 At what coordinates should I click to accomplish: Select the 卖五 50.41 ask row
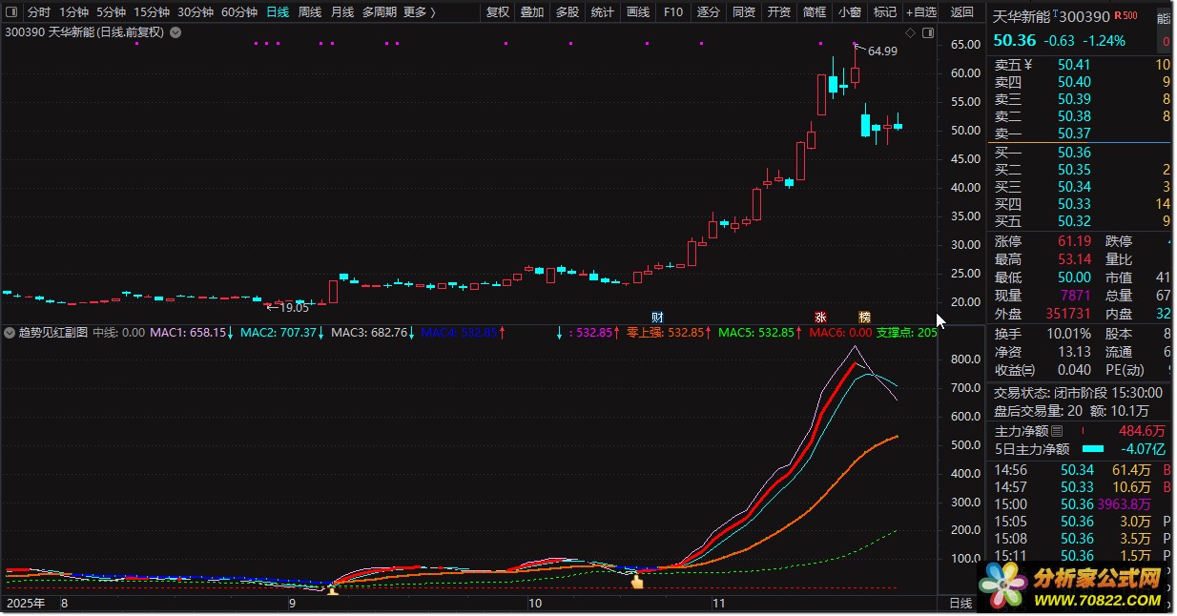(x=1081, y=65)
